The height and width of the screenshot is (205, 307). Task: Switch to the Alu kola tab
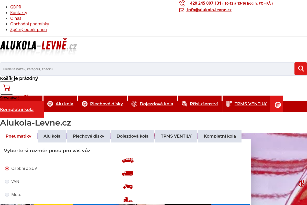click(52, 136)
